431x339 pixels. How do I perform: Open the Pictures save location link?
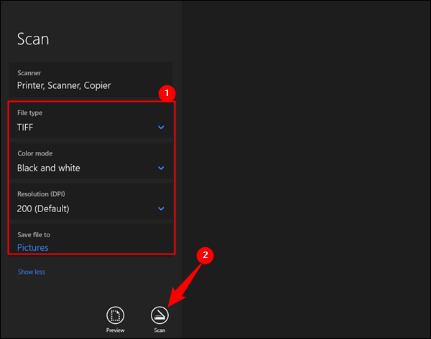pyautogui.click(x=33, y=248)
